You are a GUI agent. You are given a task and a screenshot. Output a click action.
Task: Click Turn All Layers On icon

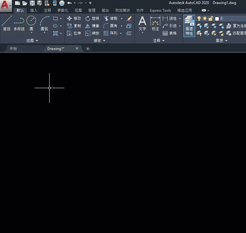tap(199, 33)
